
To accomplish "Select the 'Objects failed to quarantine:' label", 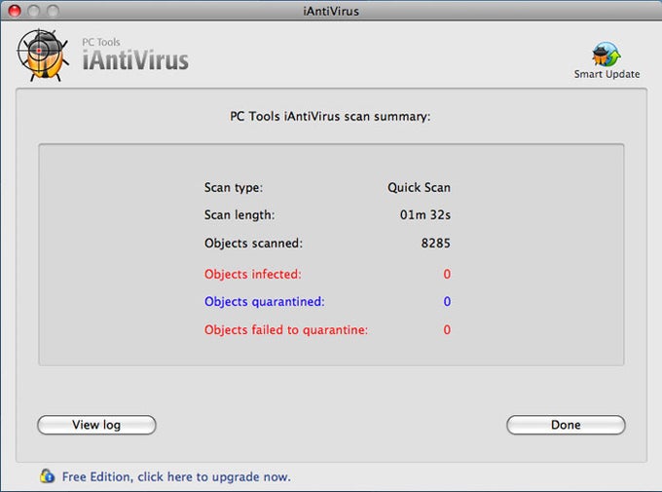I will [286, 329].
